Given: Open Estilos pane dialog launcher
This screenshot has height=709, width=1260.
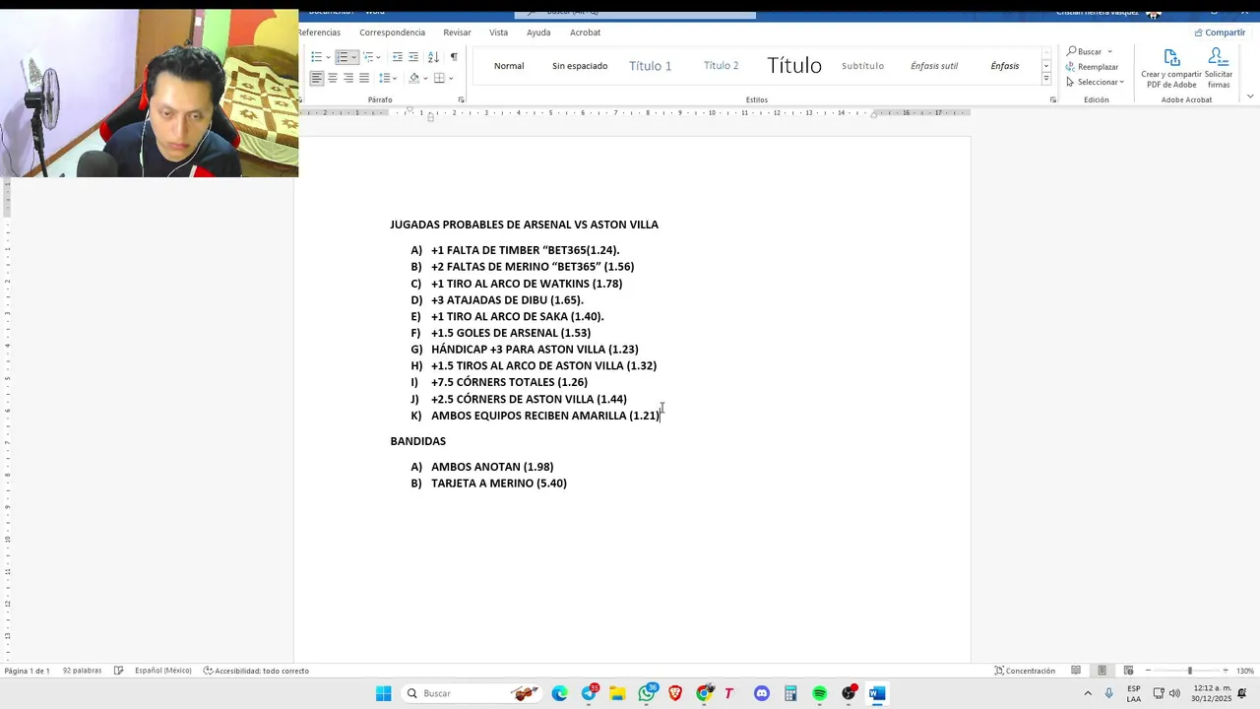Looking at the screenshot, I should pyautogui.click(x=1053, y=99).
